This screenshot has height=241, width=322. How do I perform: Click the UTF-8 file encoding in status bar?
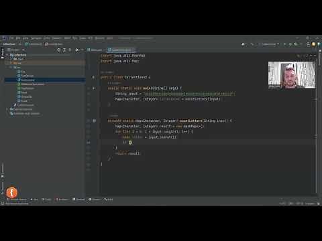[x=300, y=204]
